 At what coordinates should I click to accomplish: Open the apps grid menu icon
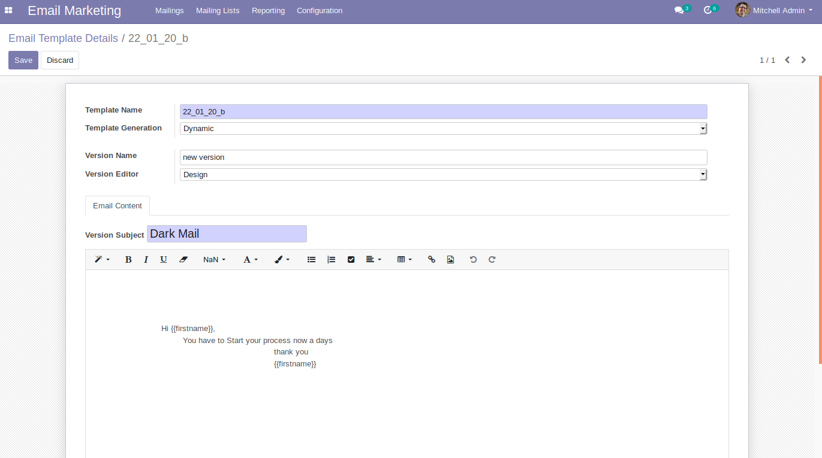(x=8, y=10)
